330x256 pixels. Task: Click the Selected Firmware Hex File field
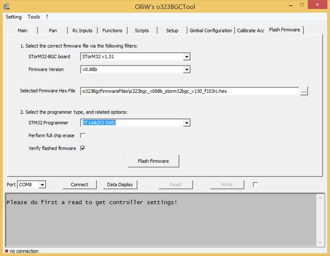(189, 91)
